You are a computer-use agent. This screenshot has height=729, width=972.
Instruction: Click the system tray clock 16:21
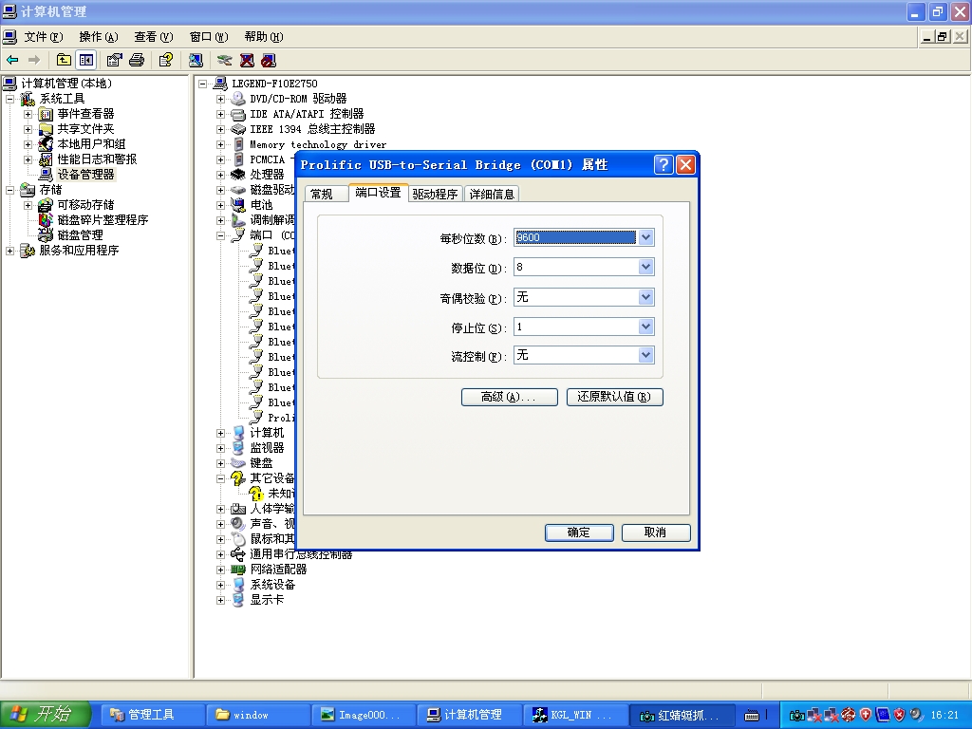pos(944,715)
